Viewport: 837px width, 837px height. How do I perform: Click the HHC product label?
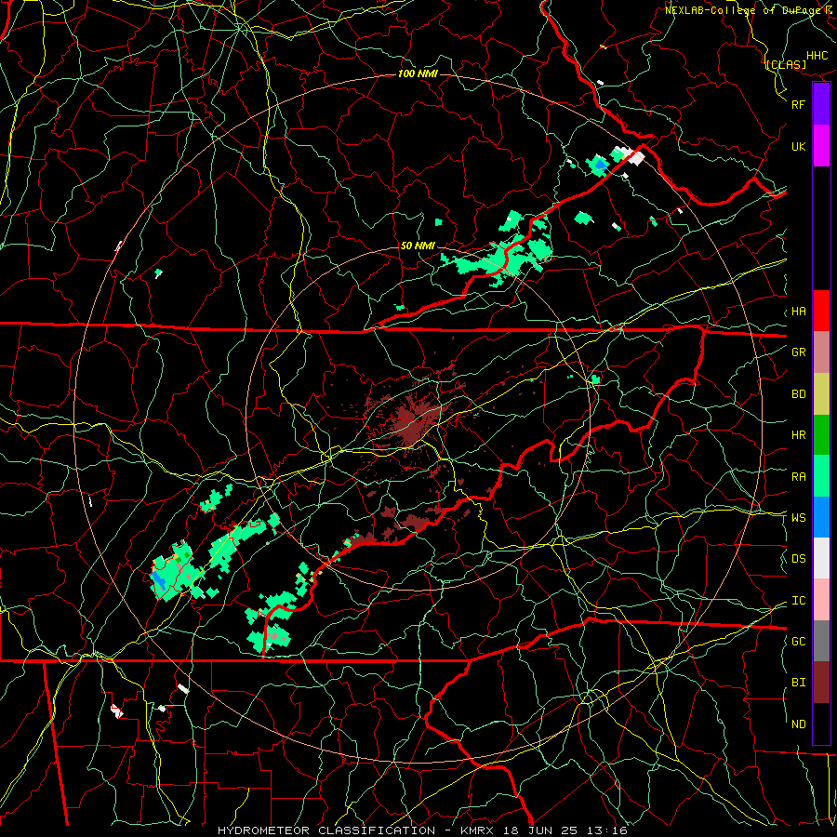pos(817,56)
